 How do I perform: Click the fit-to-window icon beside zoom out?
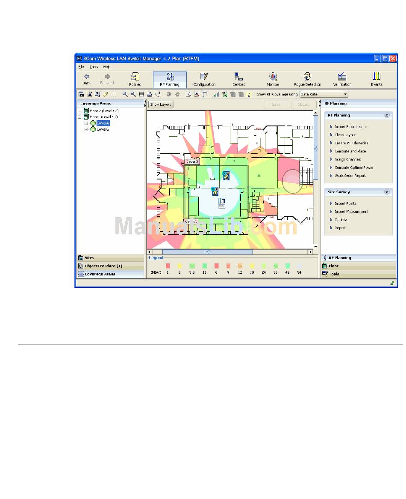click(141, 94)
